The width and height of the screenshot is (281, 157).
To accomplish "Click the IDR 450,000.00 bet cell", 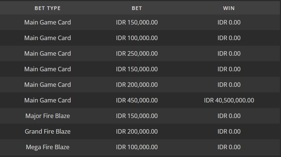I will coord(137,100).
